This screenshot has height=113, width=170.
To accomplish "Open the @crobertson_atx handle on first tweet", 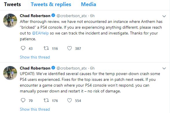I will 72,16.
